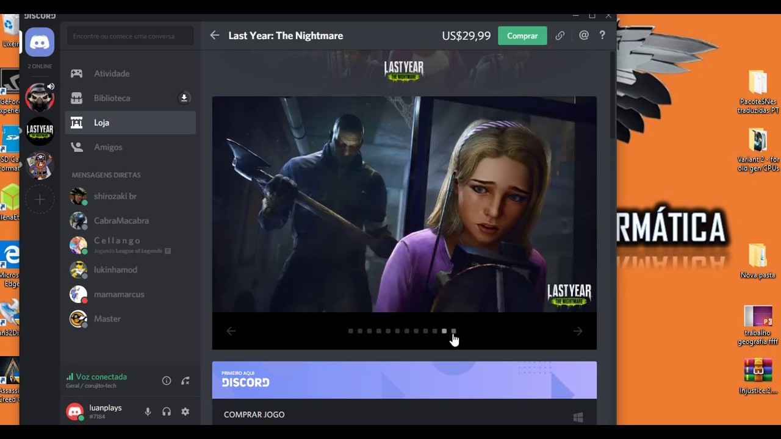Image resolution: width=781 pixels, height=439 pixels.
Task: Open Microsoft Edge desktop shortcut
Action: click(x=10, y=265)
